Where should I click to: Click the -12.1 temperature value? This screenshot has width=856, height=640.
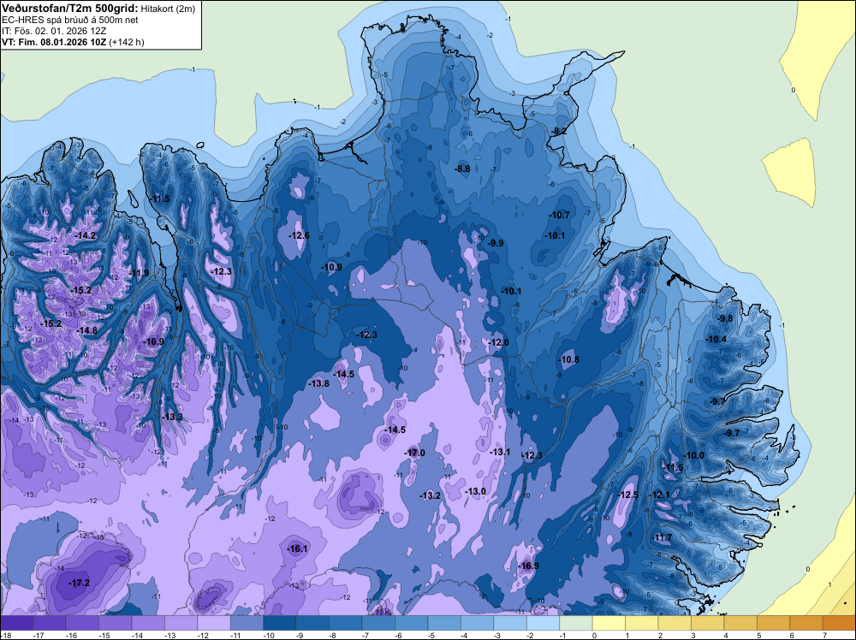(659, 495)
